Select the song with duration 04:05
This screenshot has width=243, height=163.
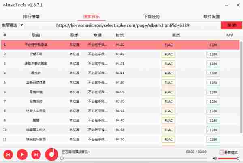click(120, 92)
